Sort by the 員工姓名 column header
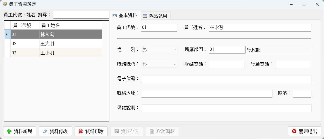 [71, 25]
